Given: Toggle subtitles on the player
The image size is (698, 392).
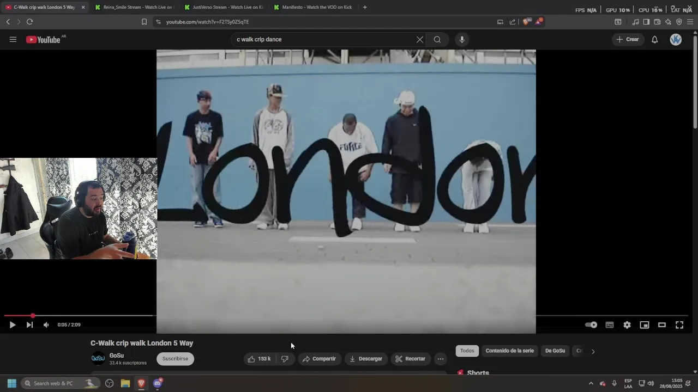Looking at the screenshot, I should click(x=610, y=325).
